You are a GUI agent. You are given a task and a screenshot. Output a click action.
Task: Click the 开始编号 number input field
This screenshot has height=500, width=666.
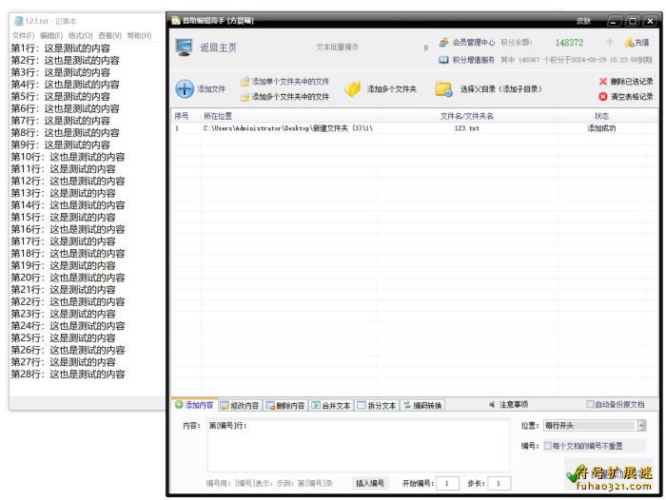446,483
